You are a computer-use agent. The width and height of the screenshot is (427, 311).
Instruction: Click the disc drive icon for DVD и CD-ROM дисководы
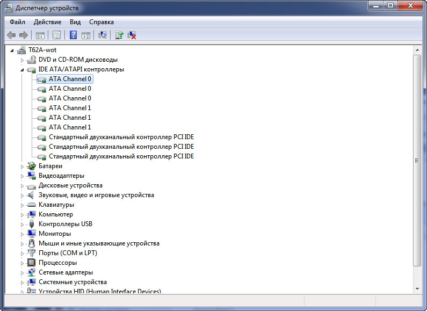pyautogui.click(x=32, y=60)
